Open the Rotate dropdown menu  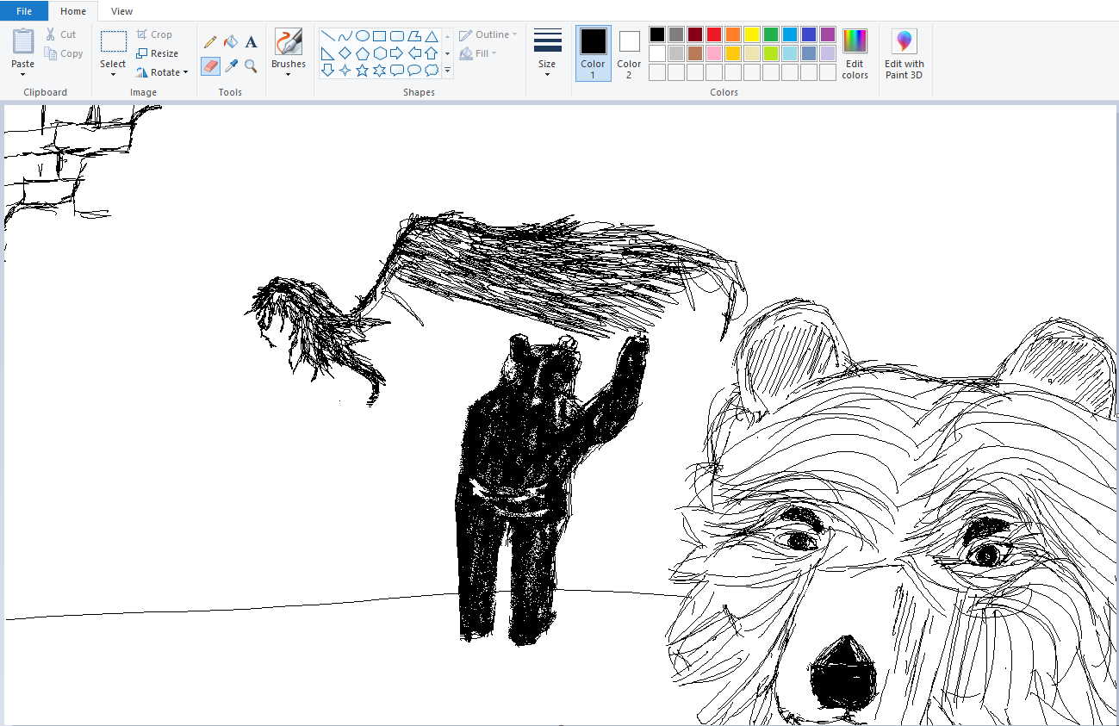click(x=163, y=72)
